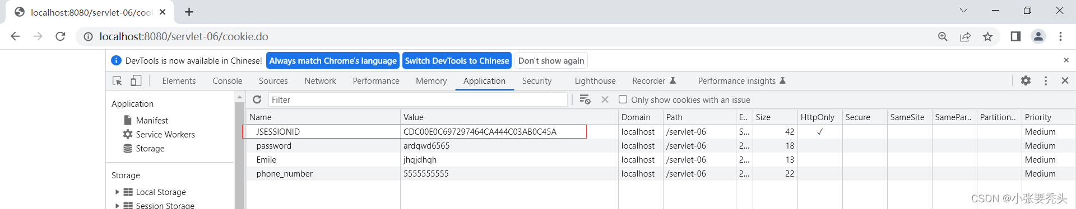
Task: Select the phone_number cookie row
Action: pos(661,173)
